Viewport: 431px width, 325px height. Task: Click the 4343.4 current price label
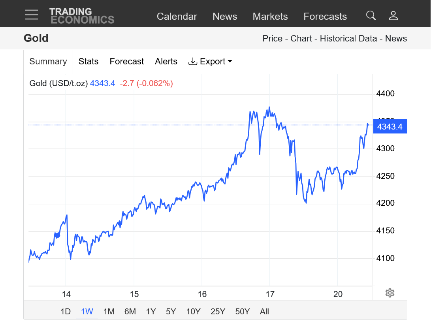[x=390, y=127]
